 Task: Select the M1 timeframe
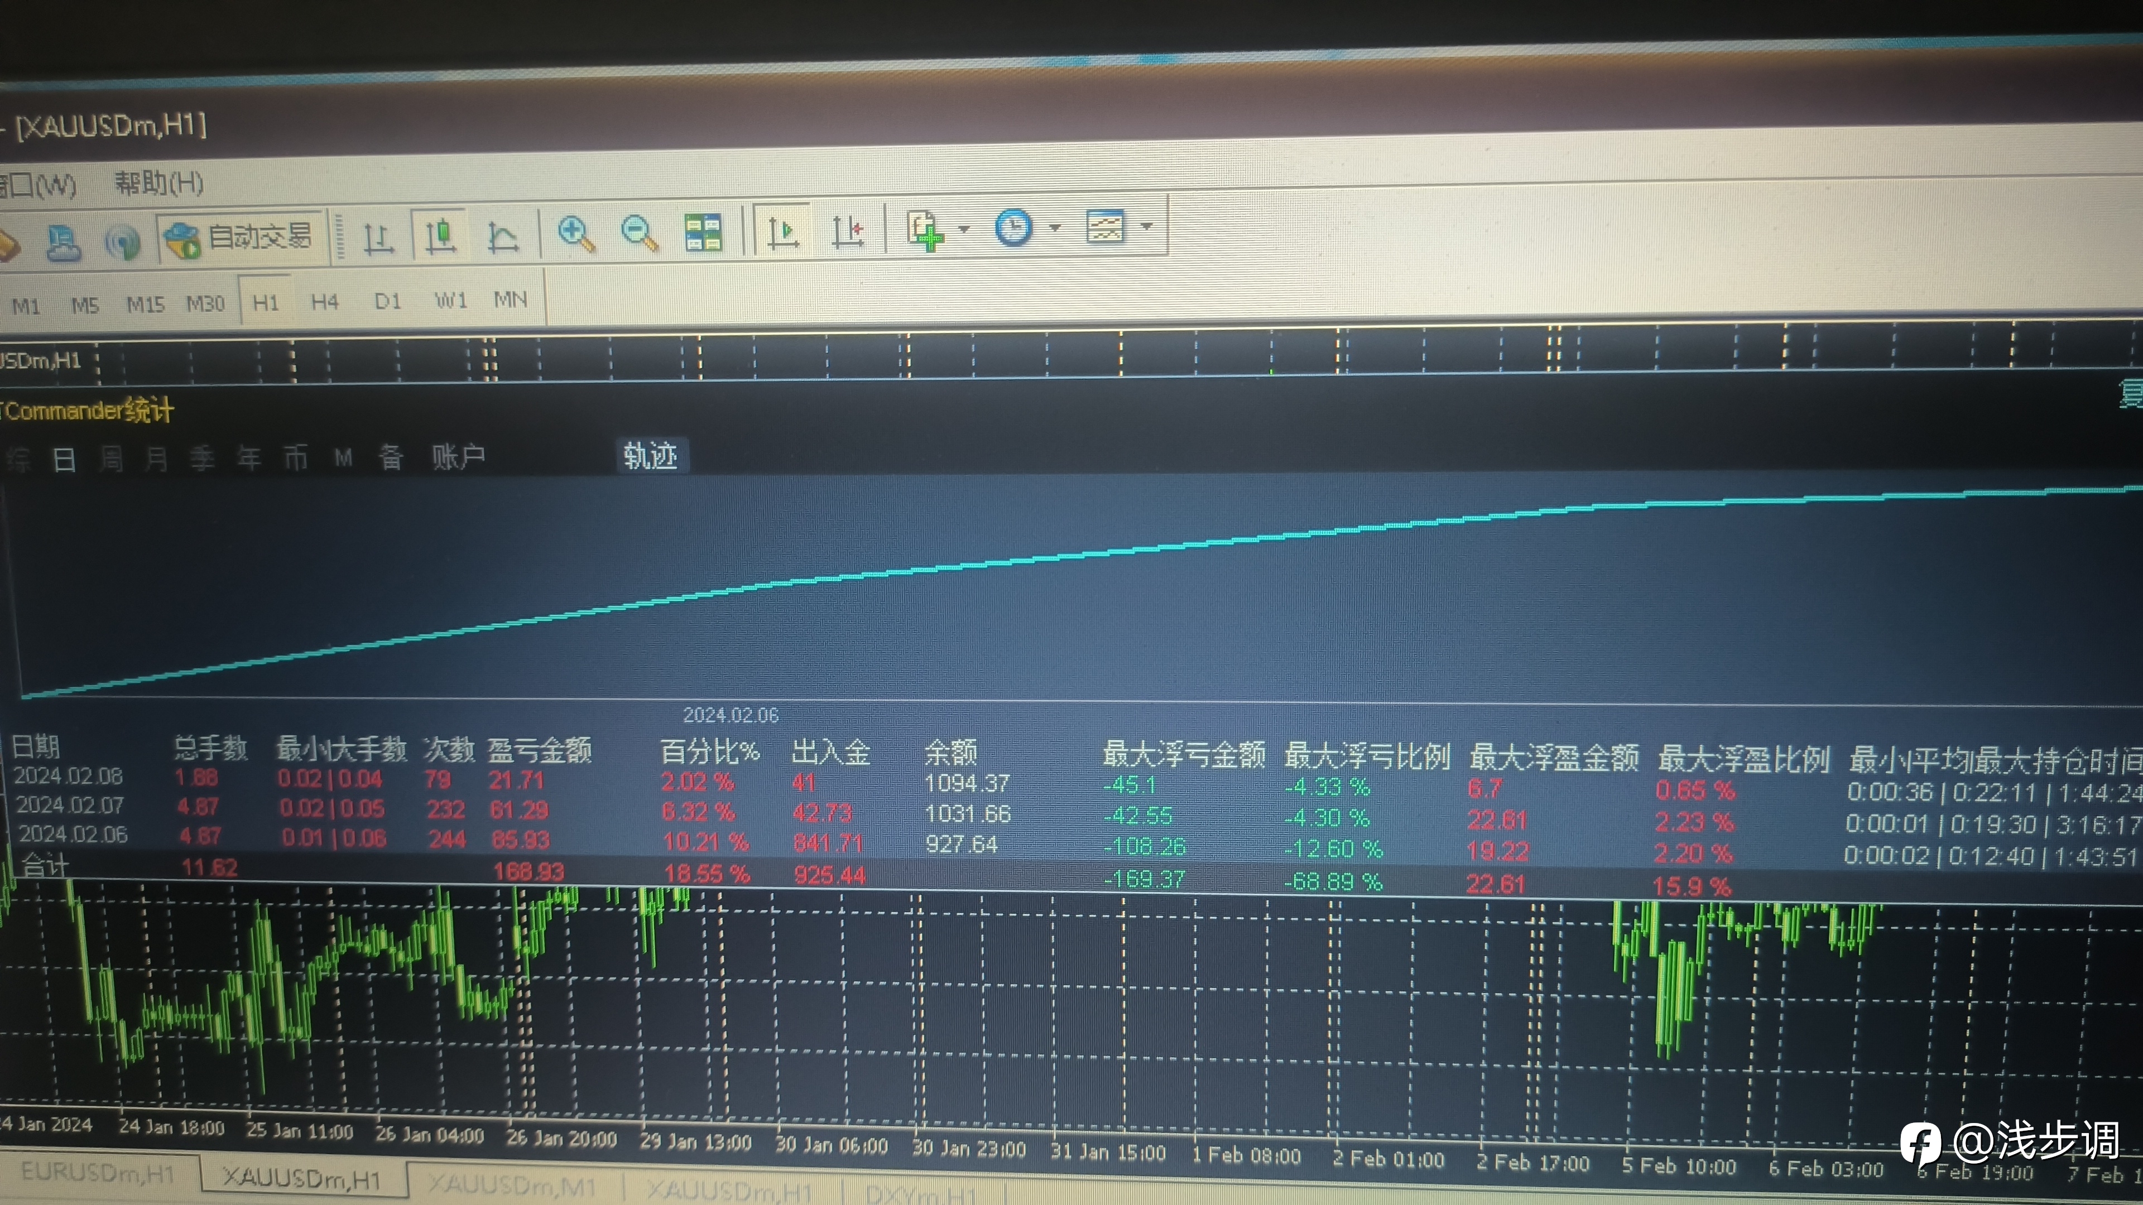(26, 306)
